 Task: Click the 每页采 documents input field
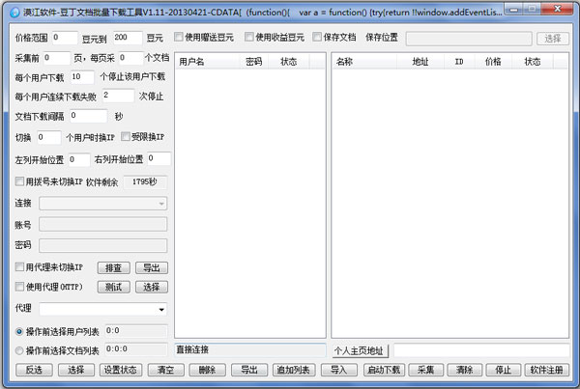click(130, 58)
